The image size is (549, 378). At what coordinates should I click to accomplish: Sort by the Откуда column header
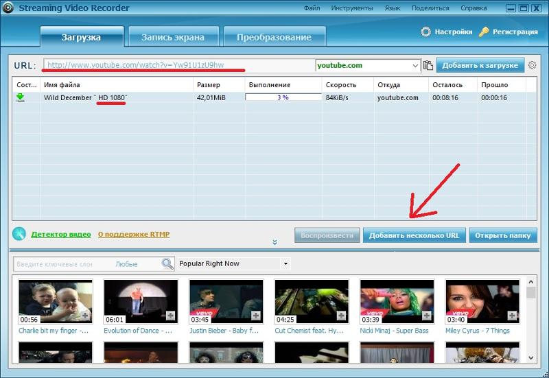(x=401, y=84)
